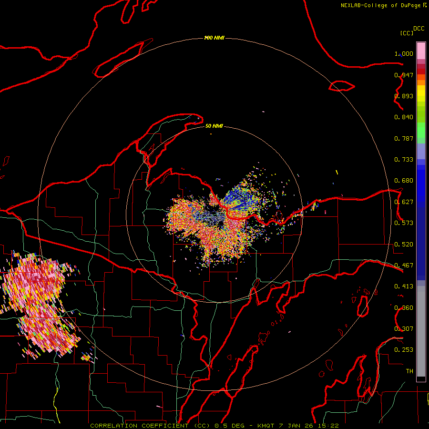Click the 0.360 color scale value
This screenshot has height=429, width=429.
(404, 308)
